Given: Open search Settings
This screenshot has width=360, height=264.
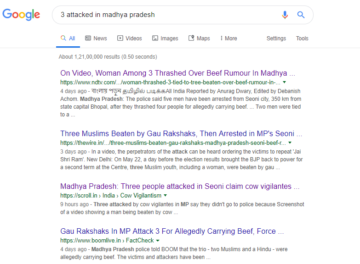Looking at the screenshot, I should [276, 38].
